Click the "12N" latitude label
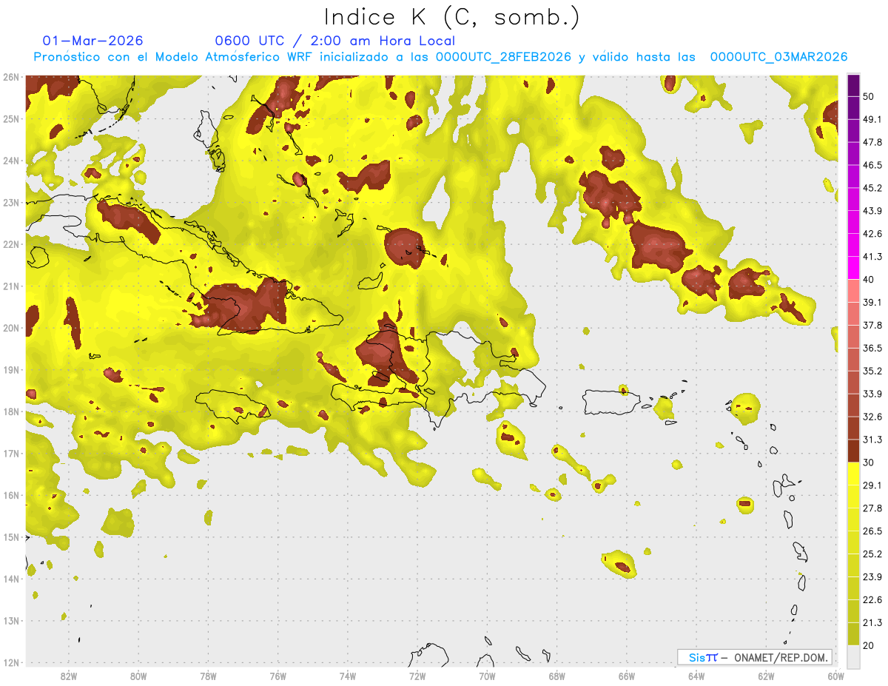The image size is (888, 686). click(x=11, y=663)
